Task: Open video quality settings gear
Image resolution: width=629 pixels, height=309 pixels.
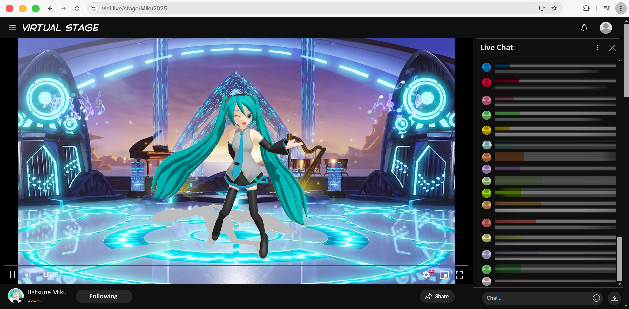Action: click(426, 275)
